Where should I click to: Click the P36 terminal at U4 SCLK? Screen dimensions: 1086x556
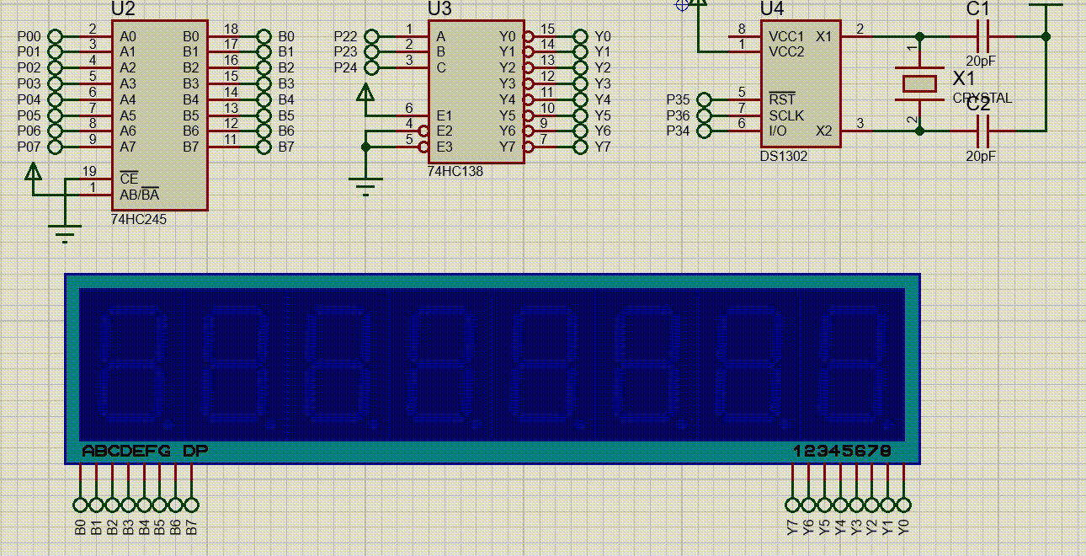coord(705,115)
